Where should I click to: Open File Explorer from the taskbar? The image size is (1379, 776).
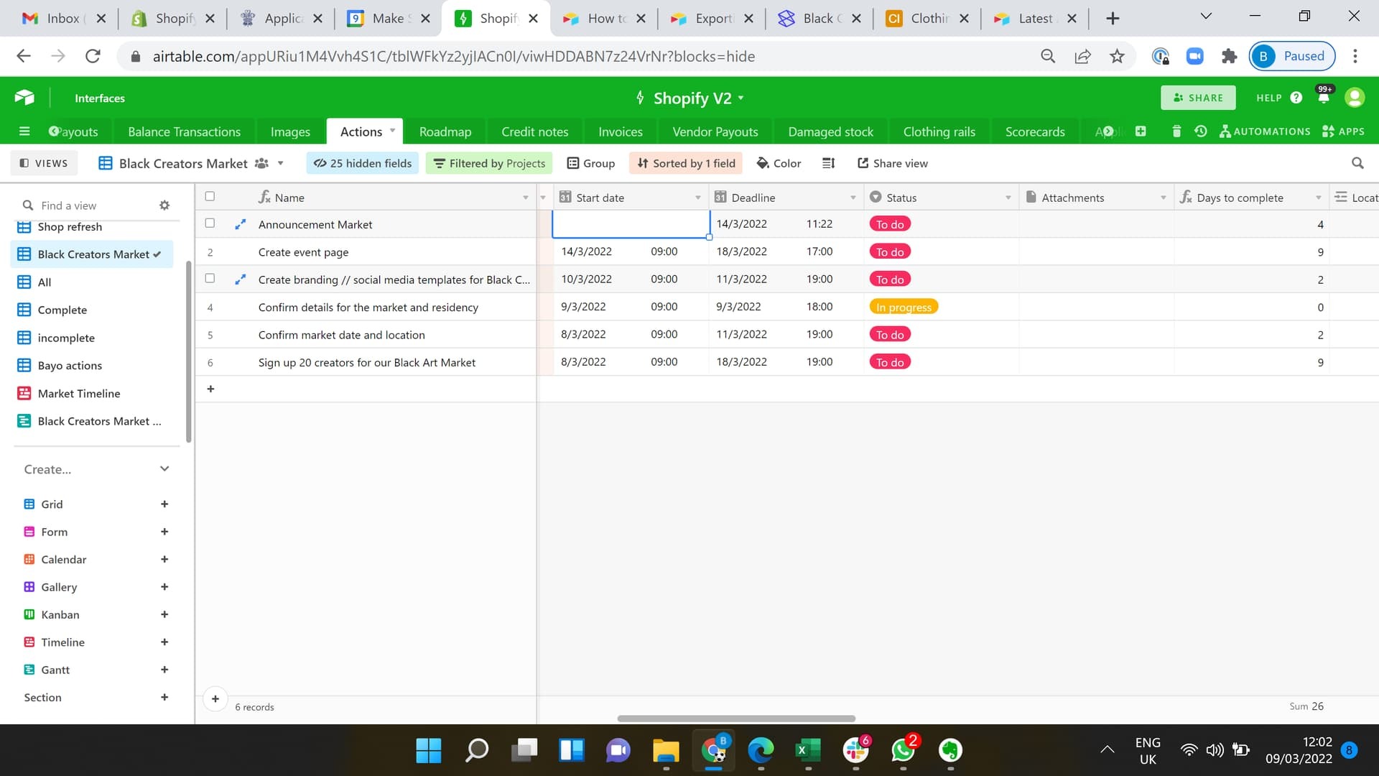[x=666, y=750]
